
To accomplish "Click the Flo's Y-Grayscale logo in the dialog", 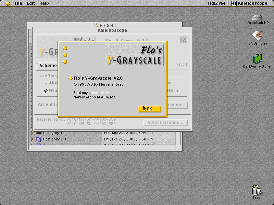I will (134, 55).
